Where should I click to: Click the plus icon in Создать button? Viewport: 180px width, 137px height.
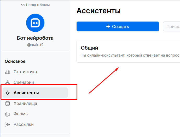(108, 26)
